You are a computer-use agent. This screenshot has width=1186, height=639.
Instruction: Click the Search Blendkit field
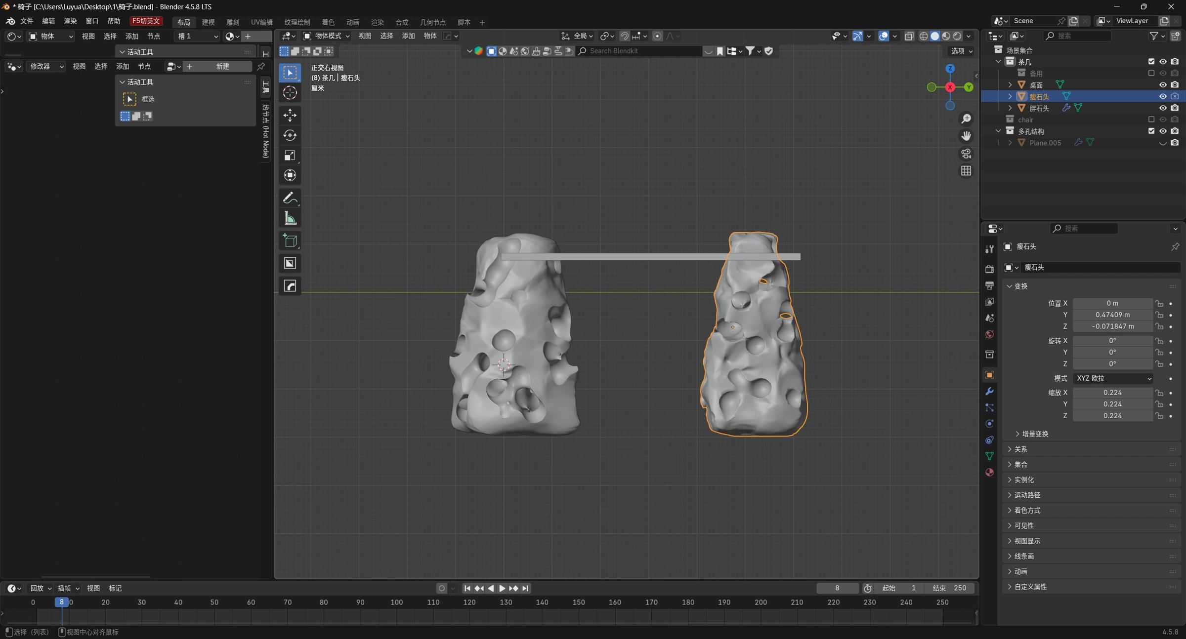(x=640, y=51)
